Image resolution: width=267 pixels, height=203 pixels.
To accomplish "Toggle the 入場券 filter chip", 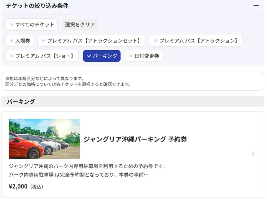I will coord(19,40).
